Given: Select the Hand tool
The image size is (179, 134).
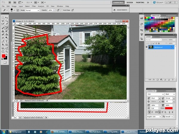Looking at the screenshot, I should coord(3,52).
